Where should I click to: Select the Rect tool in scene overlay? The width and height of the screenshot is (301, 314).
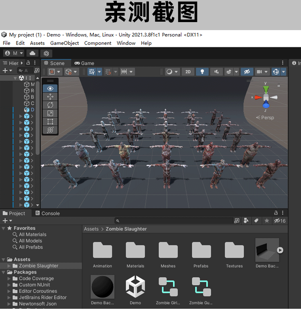[x=50, y=122]
